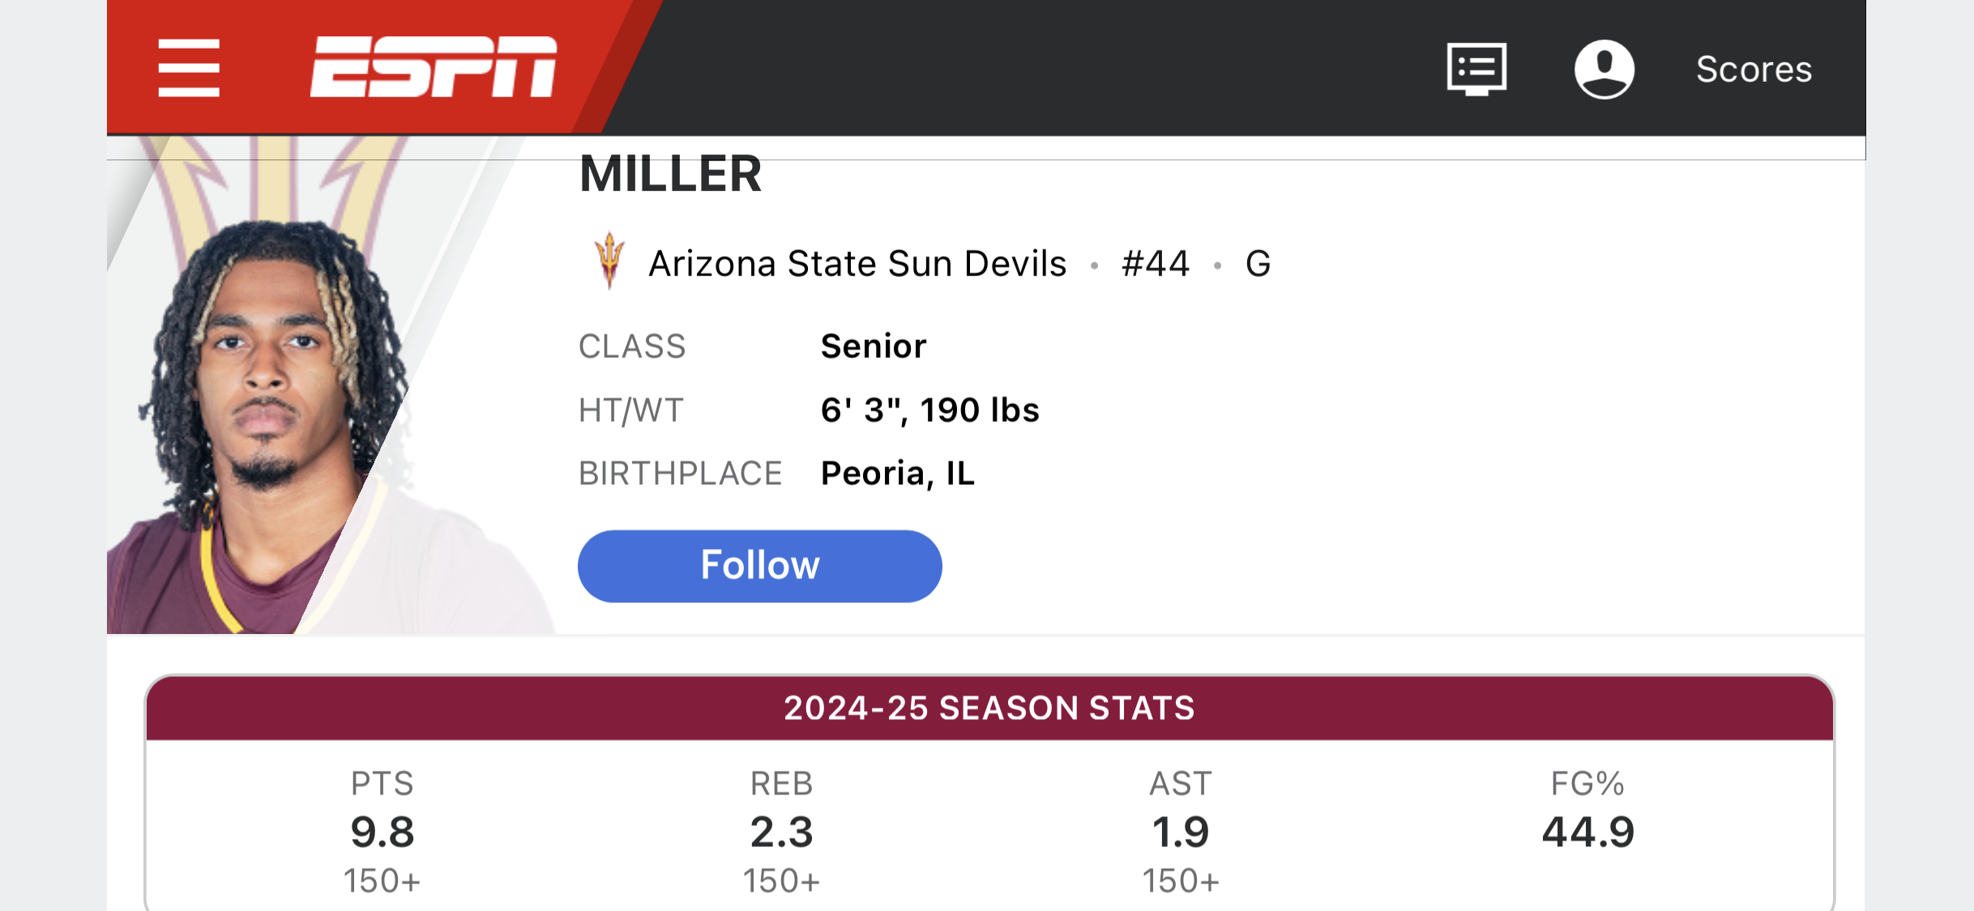Go to Arizona State Sun Devils team page

tap(857, 264)
